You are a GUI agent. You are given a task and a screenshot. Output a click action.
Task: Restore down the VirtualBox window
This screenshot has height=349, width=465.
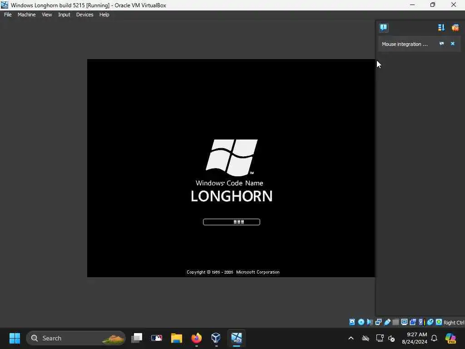(433, 5)
